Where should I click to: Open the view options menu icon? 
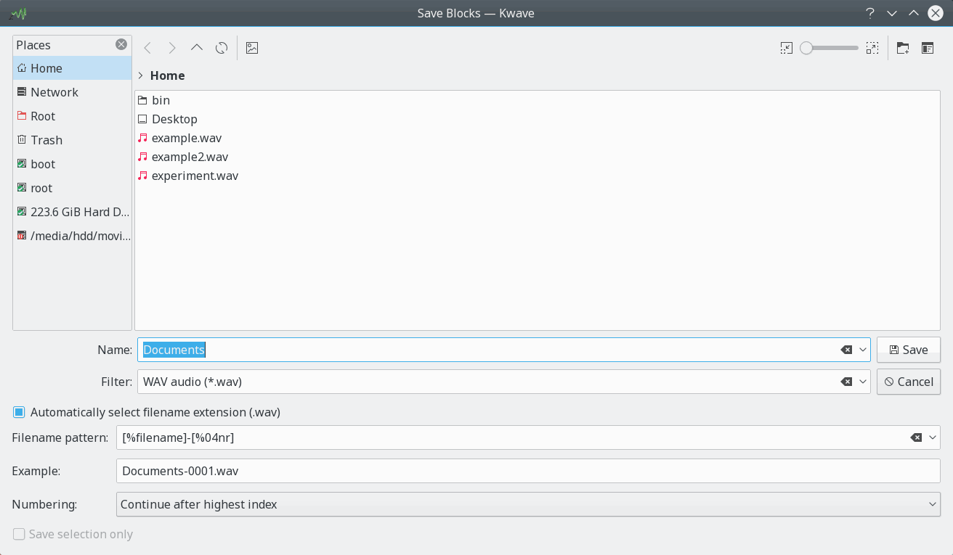click(x=928, y=48)
